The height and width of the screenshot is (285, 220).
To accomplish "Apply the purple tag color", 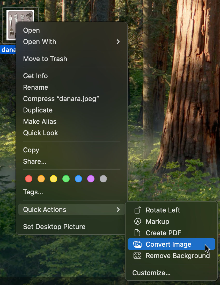I will pos(91,179).
